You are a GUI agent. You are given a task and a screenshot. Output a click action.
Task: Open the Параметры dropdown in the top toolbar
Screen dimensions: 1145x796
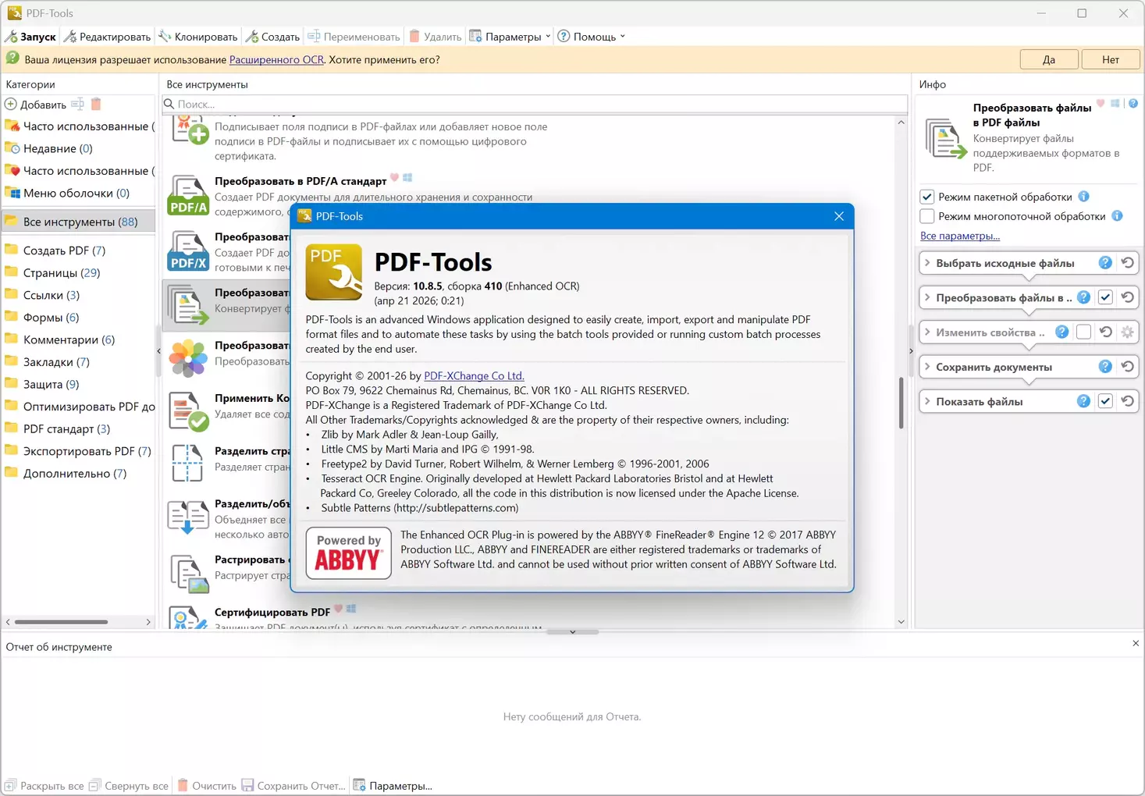(510, 37)
